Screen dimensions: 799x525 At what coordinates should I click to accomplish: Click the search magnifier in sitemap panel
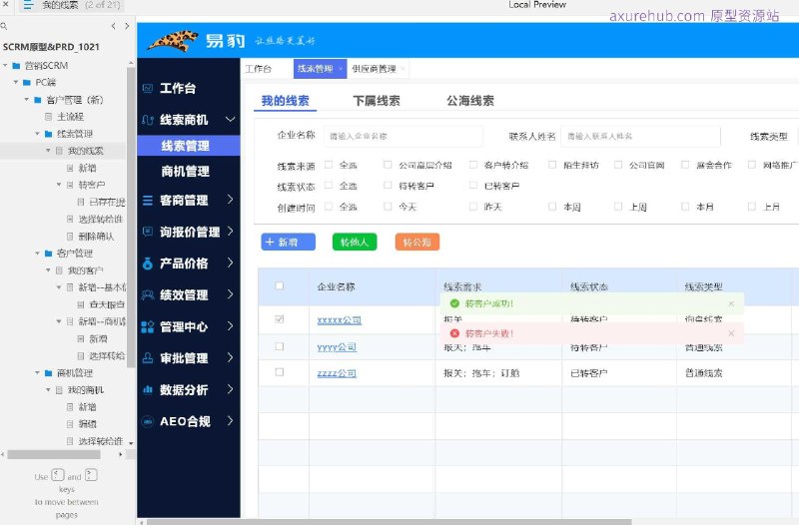pyautogui.click(x=4, y=26)
